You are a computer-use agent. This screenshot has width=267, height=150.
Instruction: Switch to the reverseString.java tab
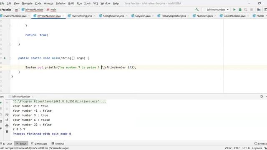[82, 16]
